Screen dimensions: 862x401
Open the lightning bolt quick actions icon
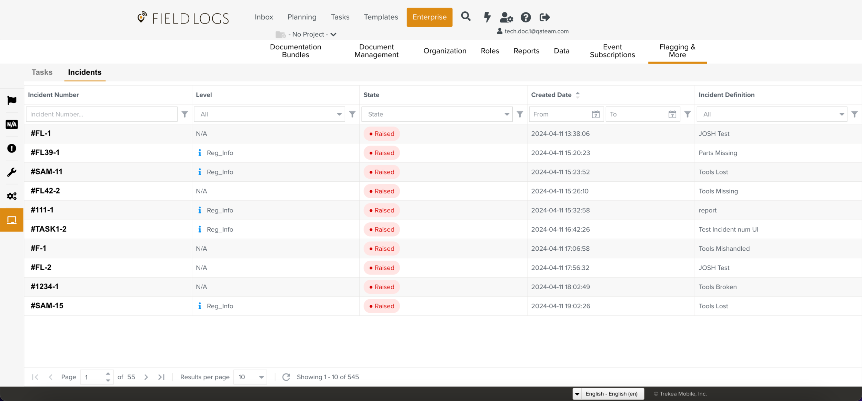pos(487,17)
